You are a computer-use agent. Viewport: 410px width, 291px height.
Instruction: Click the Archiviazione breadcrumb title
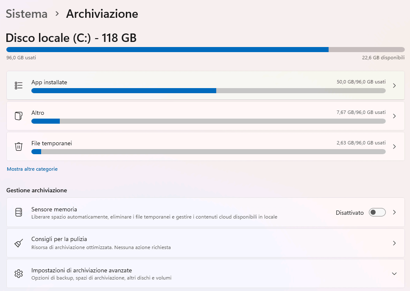click(x=102, y=14)
